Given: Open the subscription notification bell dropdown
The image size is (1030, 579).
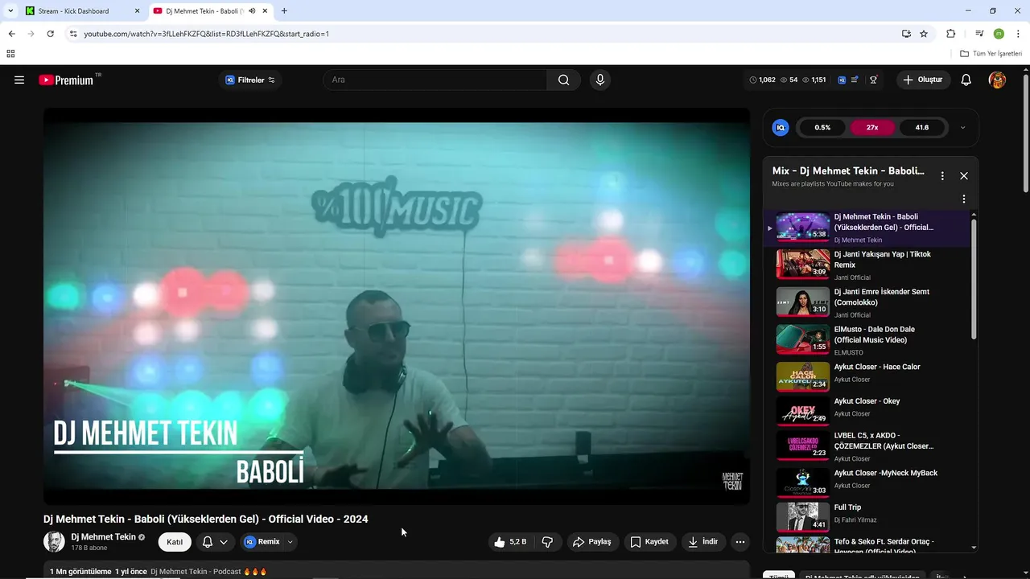Looking at the screenshot, I should [215, 542].
